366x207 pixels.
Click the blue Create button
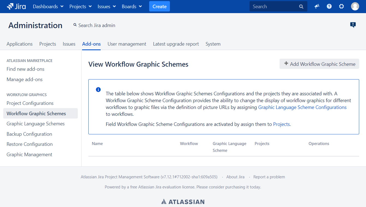(x=160, y=7)
